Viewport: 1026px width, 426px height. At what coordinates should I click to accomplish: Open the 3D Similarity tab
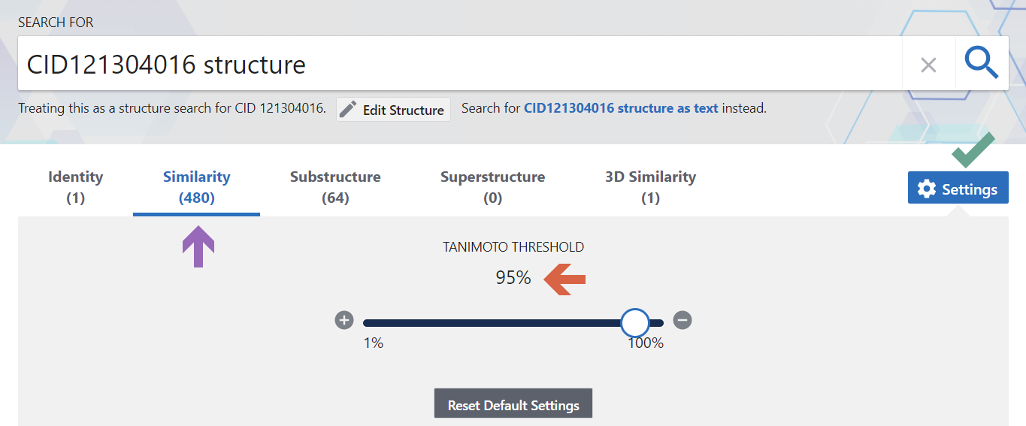(650, 187)
